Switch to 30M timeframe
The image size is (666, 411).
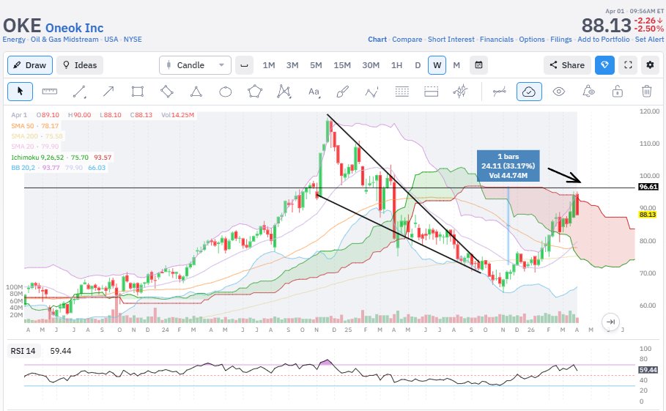(x=371, y=65)
